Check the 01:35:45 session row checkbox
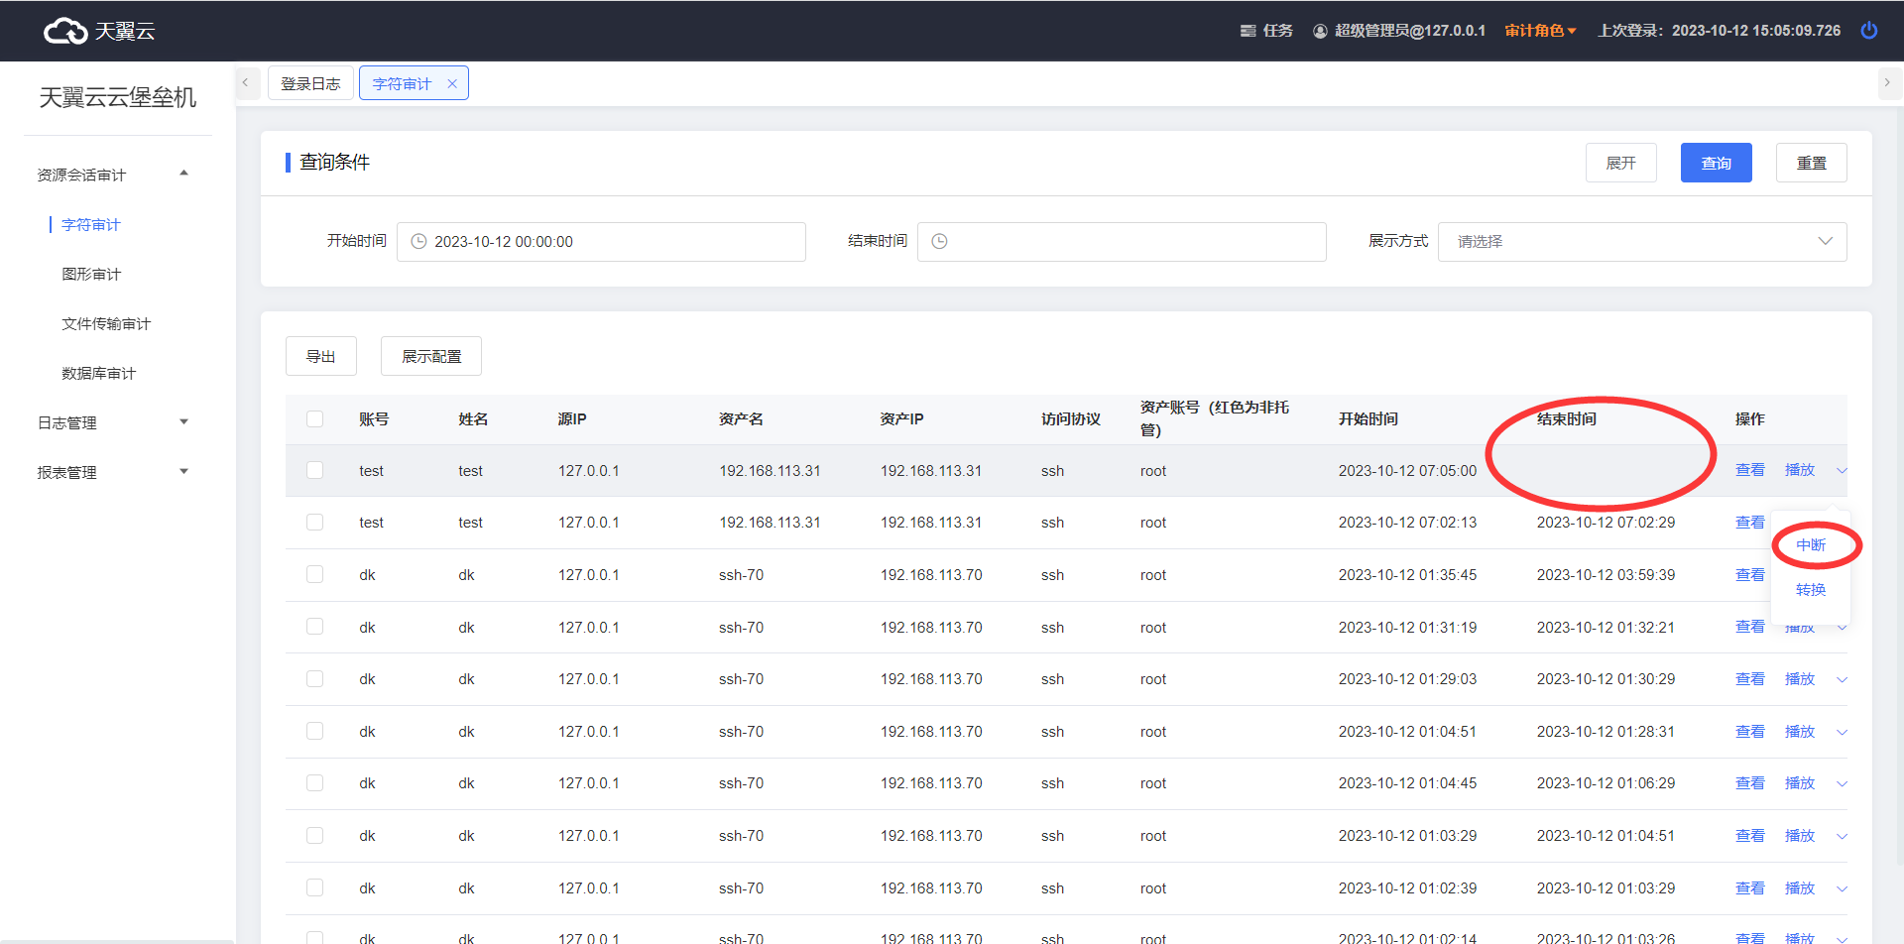This screenshot has height=944, width=1904. [315, 575]
